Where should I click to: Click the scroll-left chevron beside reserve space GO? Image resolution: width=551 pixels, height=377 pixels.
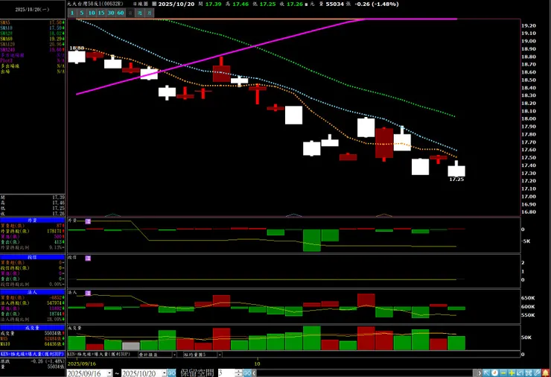254,373
